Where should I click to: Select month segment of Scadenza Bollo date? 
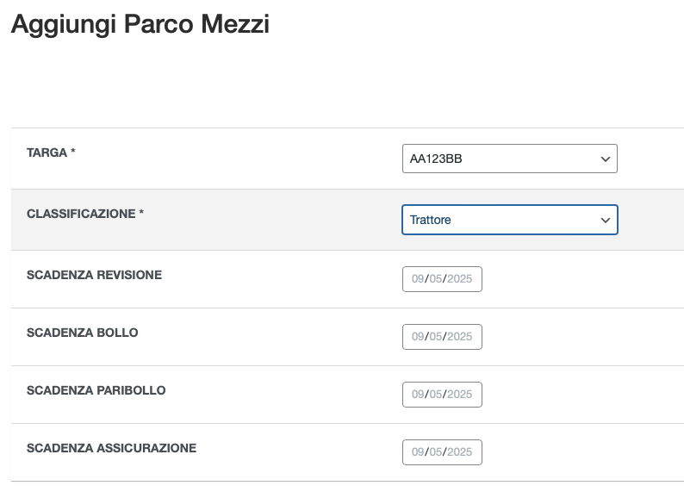435,337
